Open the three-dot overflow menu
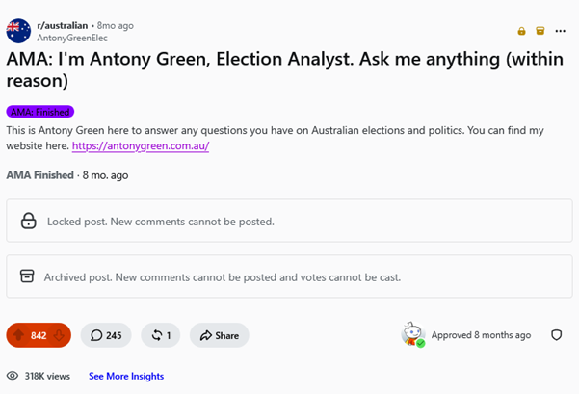 click(x=560, y=31)
